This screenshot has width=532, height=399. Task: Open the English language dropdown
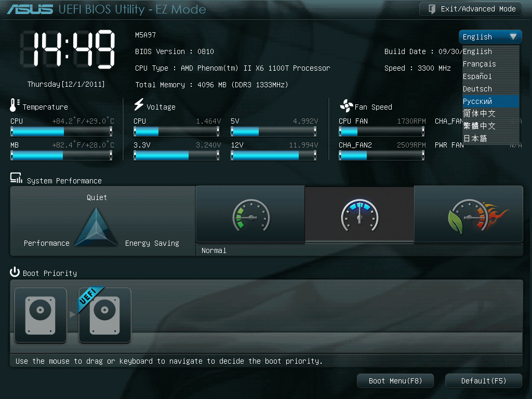click(x=490, y=37)
